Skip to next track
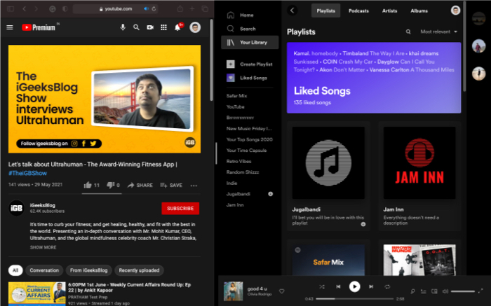491x306 pixels. coord(371,286)
